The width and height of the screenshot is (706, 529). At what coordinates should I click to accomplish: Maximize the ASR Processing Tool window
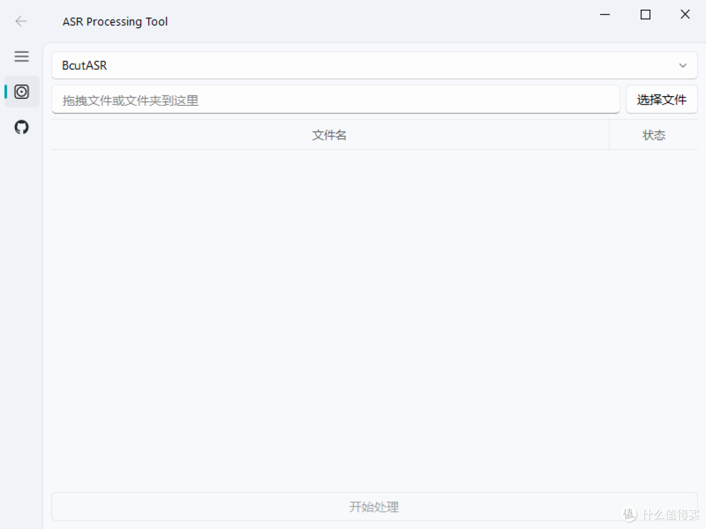645,15
